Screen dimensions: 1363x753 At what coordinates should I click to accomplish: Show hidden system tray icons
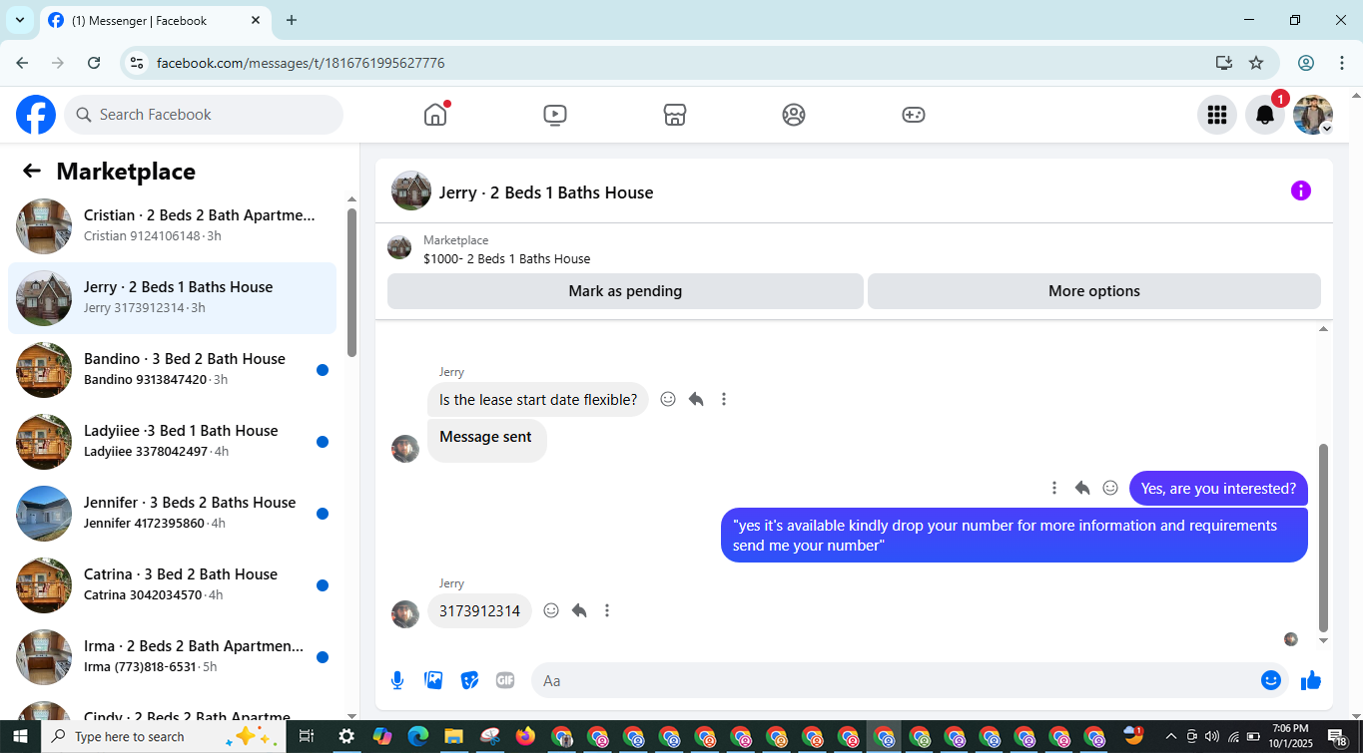[x=1171, y=737]
